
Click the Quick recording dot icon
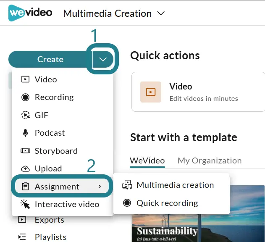[127, 203]
